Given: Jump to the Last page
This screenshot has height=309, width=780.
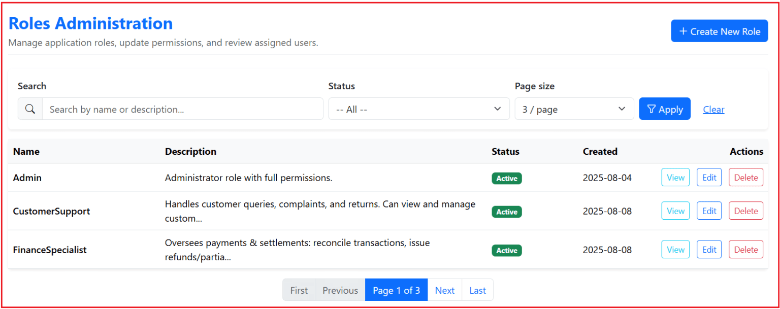Looking at the screenshot, I should tap(477, 290).
